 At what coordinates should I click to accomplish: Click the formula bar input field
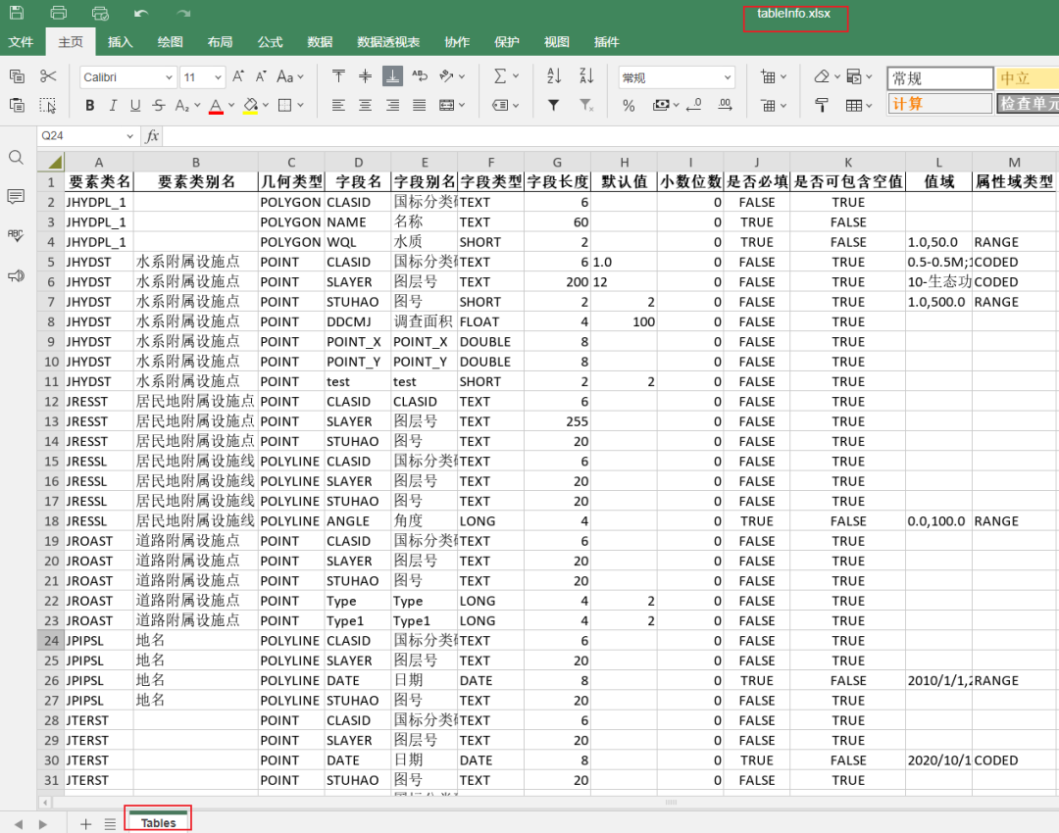611,136
